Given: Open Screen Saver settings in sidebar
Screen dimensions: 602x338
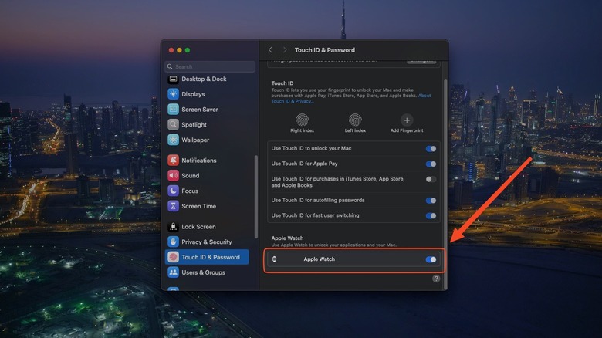Looking at the screenshot, I should tap(199, 110).
